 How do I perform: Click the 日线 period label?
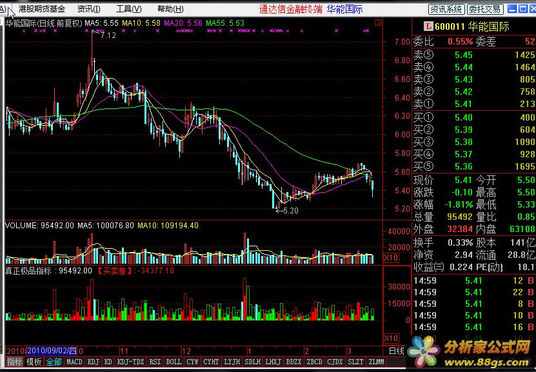[x=397, y=351]
